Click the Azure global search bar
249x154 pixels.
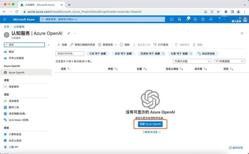[102, 19]
